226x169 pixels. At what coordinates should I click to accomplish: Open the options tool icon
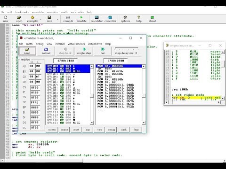click(x=125, y=19)
